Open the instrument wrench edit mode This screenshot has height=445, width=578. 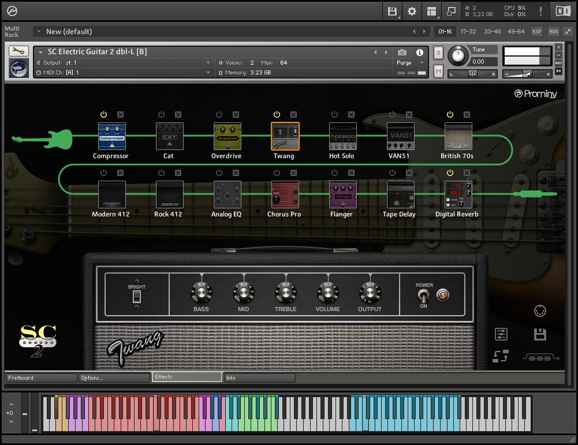click(18, 51)
